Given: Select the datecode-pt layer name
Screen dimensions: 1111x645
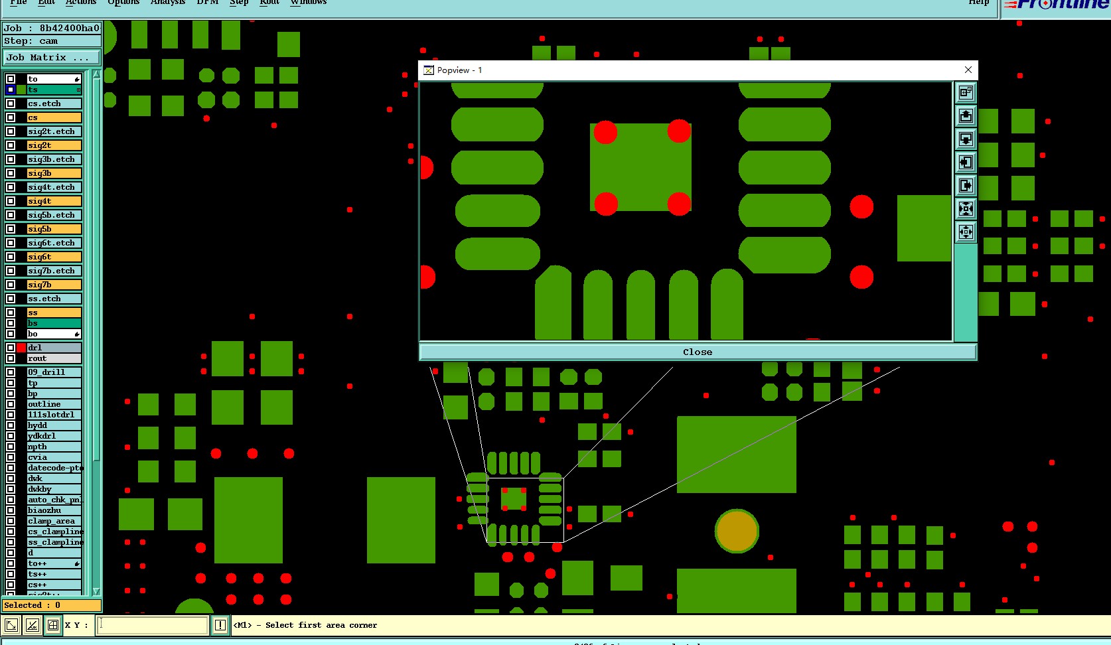Looking at the screenshot, I should point(54,468).
